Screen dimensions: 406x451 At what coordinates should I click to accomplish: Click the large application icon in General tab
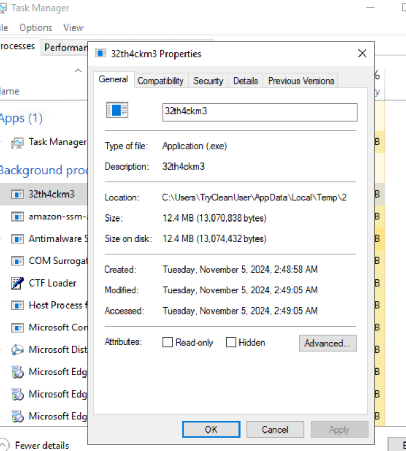click(x=117, y=110)
